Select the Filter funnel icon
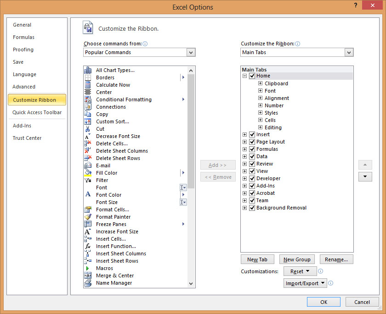 88,180
